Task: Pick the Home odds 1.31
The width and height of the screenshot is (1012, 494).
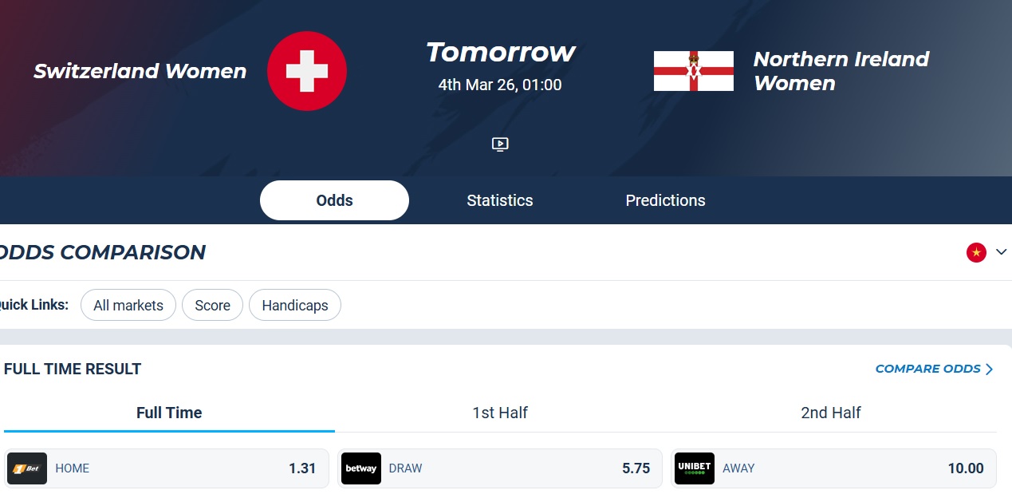Action: 302,468
